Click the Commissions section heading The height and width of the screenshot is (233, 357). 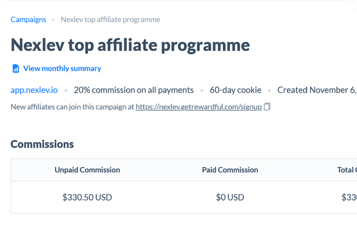coord(42,144)
